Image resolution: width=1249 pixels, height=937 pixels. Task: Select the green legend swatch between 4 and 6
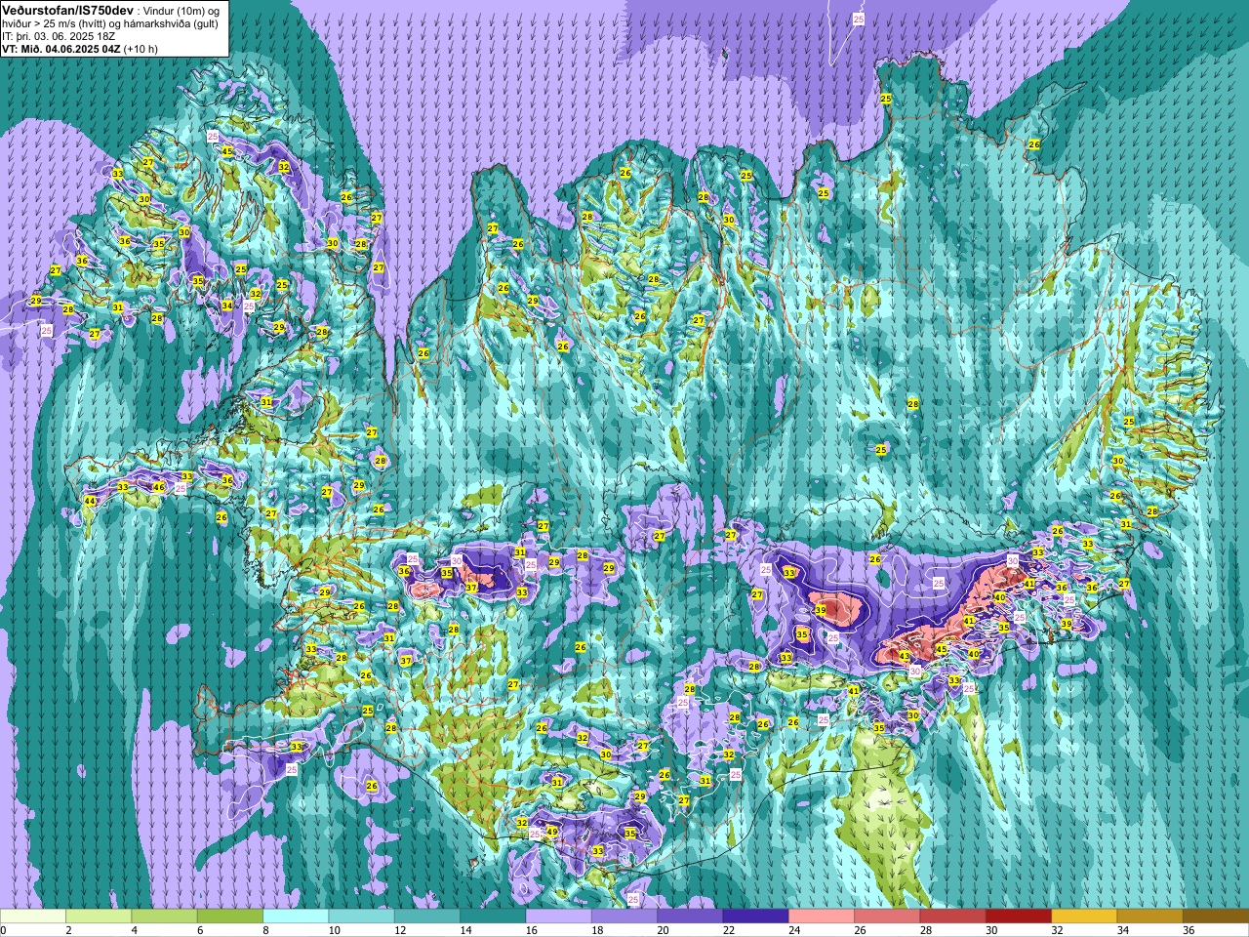pos(164,917)
